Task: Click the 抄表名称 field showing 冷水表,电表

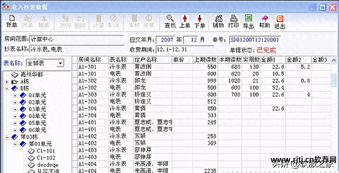Action: pos(77,49)
